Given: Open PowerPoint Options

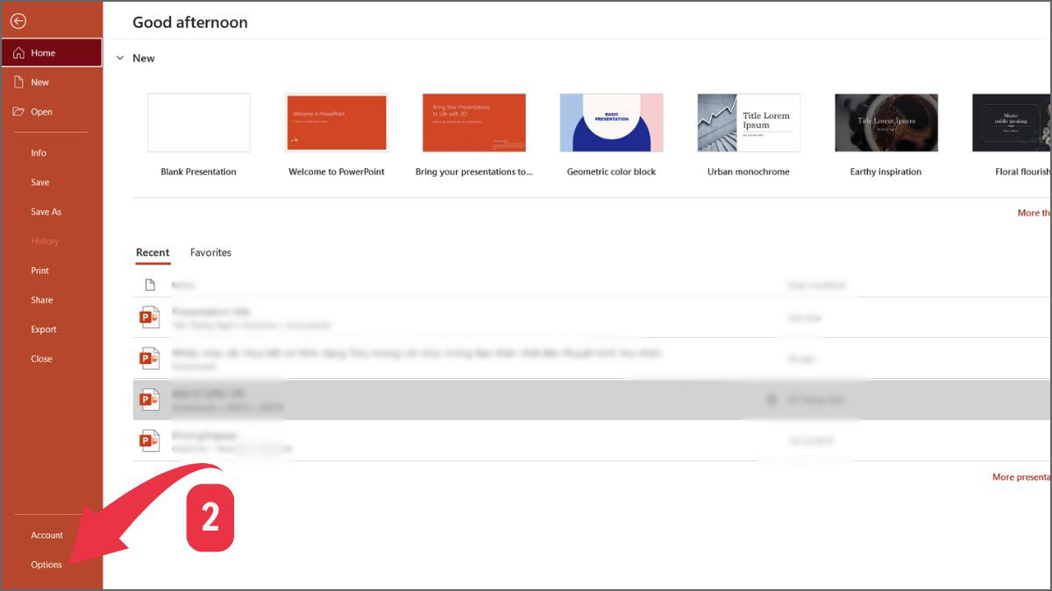Looking at the screenshot, I should click(46, 565).
